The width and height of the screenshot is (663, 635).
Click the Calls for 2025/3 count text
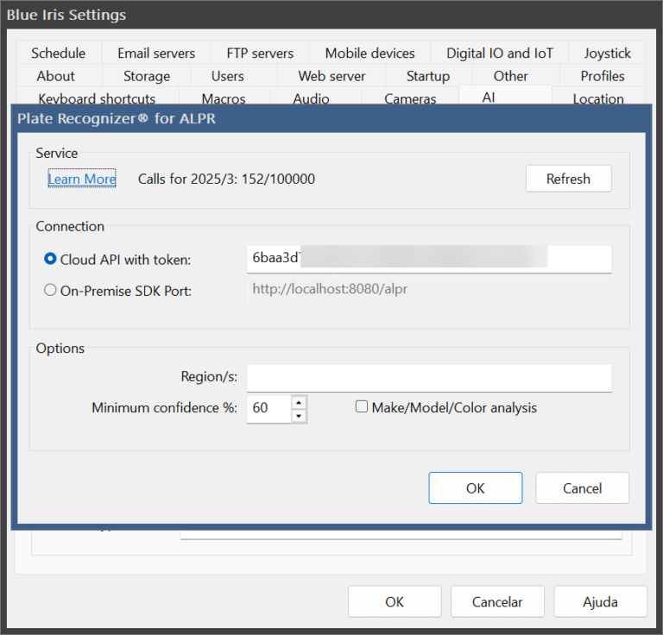coord(227,179)
